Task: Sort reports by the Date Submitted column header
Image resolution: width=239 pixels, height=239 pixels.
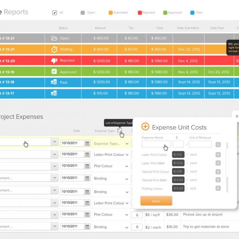Action: pos(188,28)
